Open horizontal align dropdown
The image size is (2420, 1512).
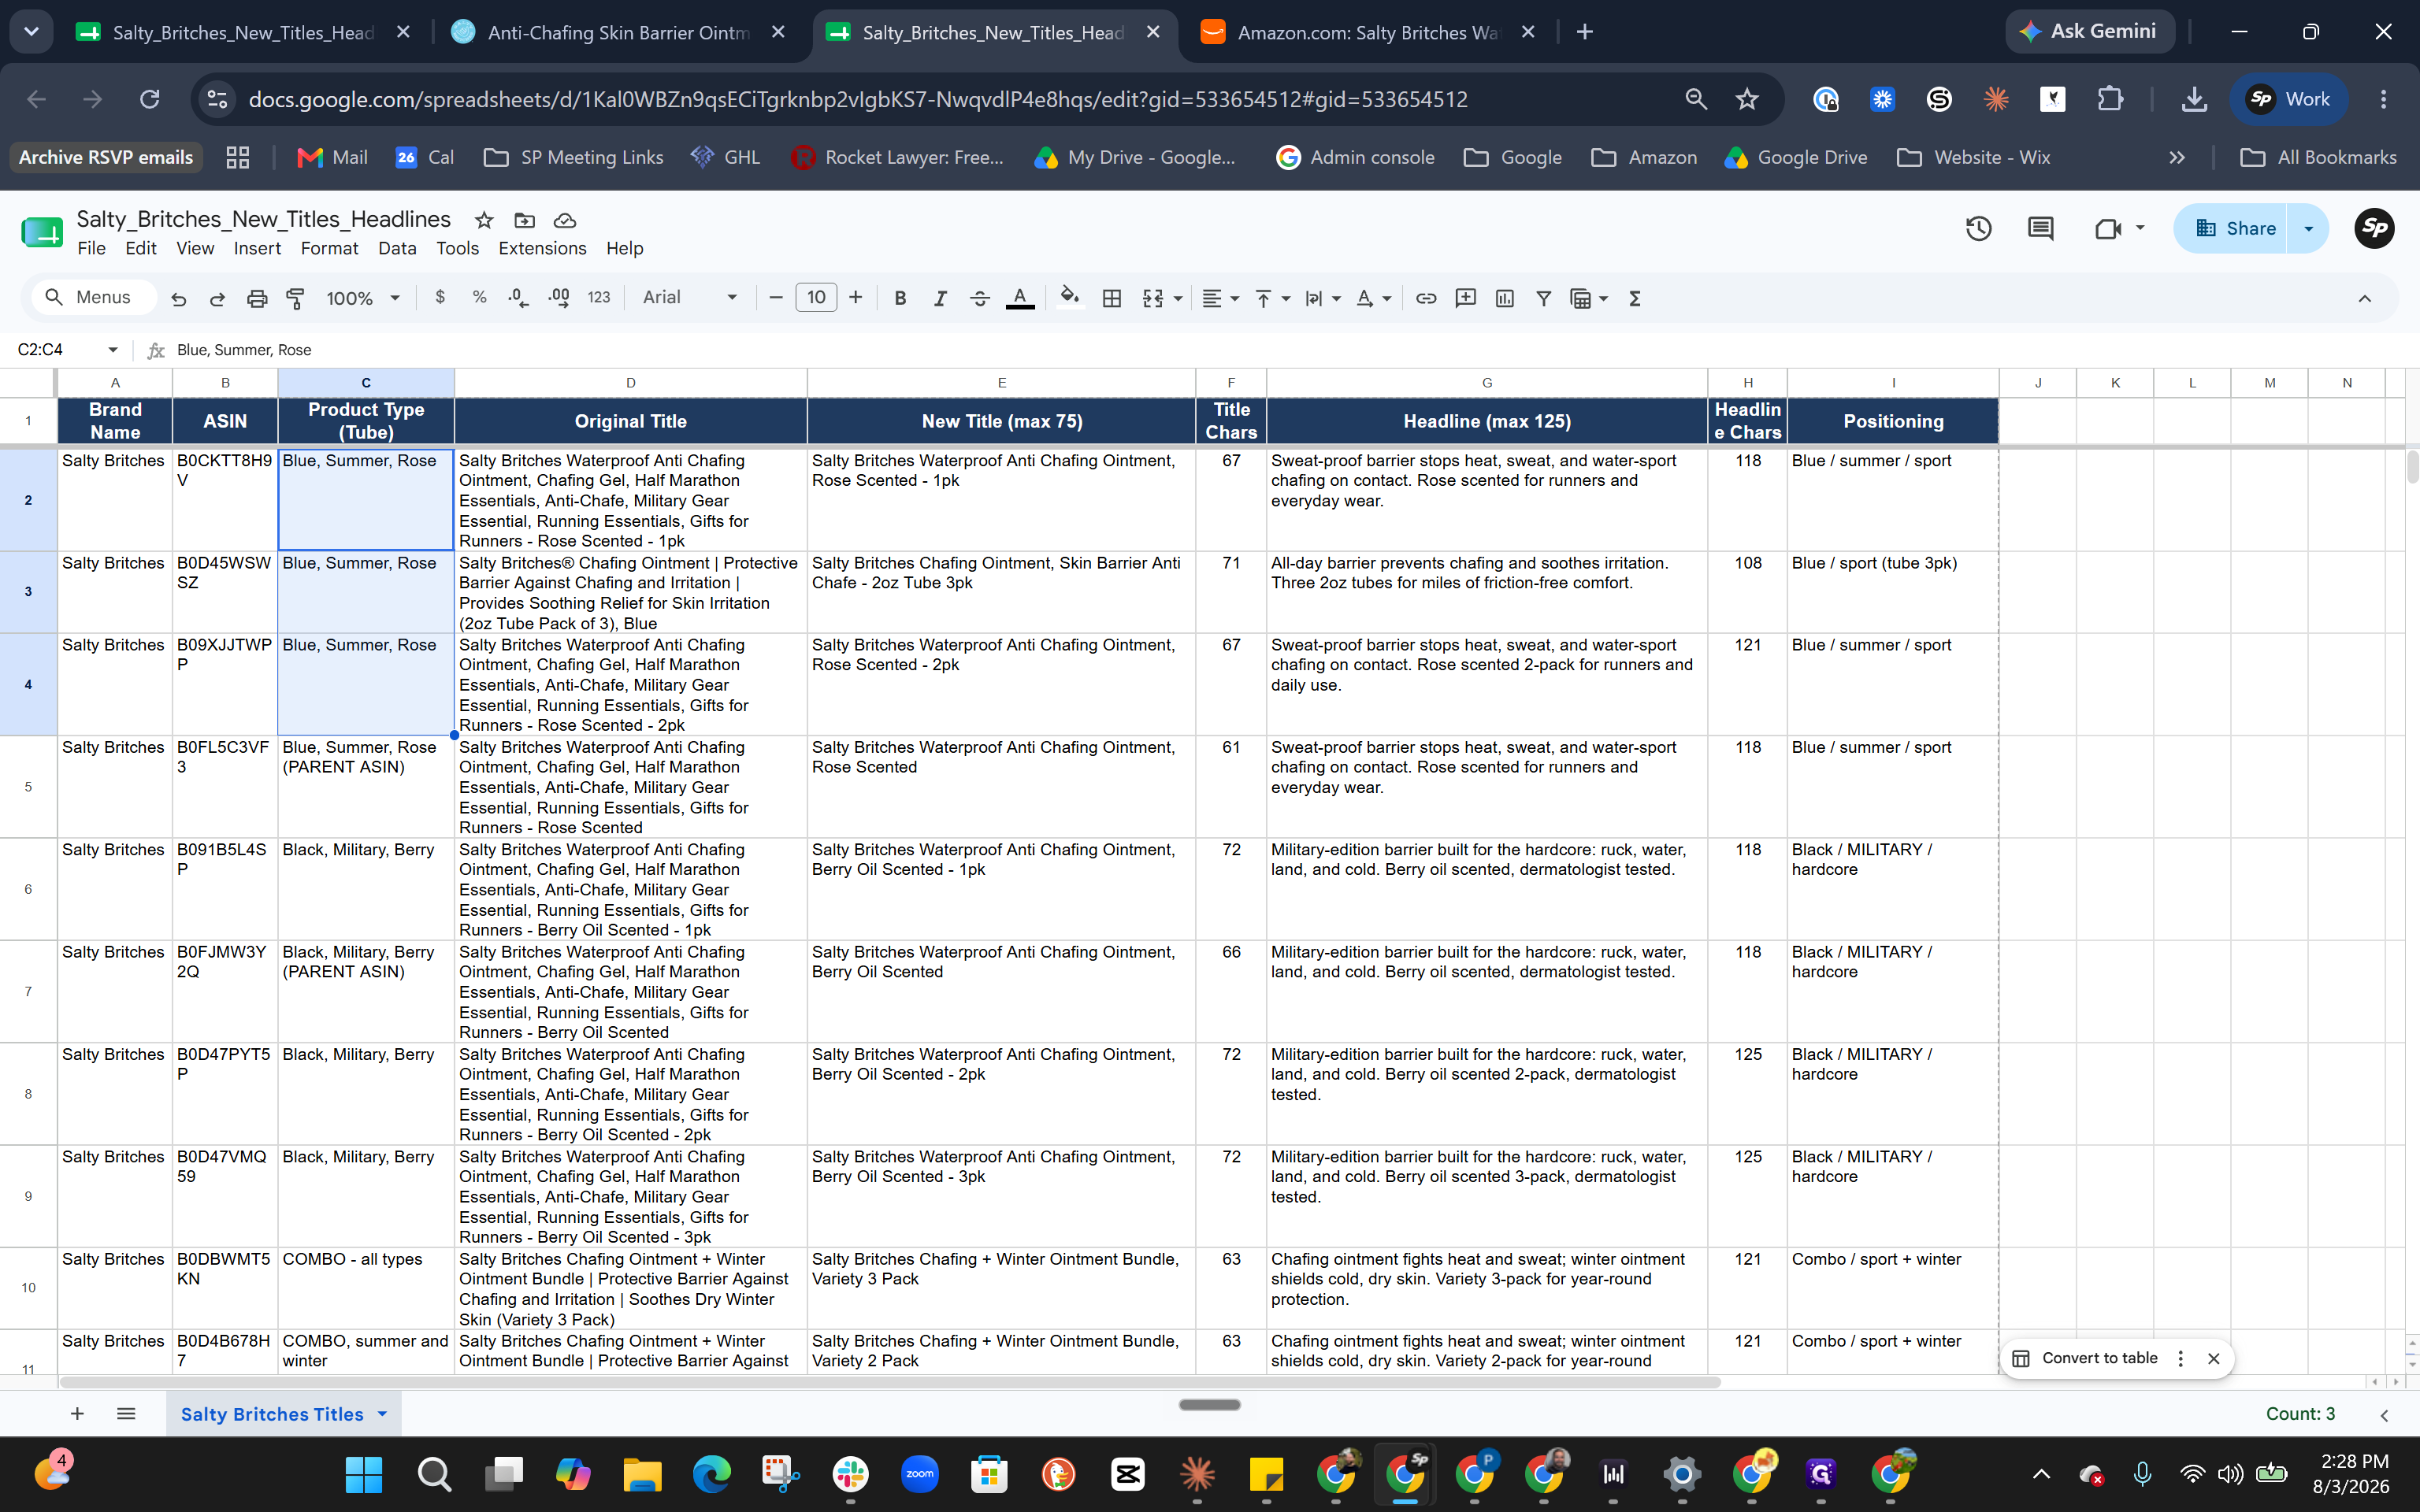(x=1221, y=298)
